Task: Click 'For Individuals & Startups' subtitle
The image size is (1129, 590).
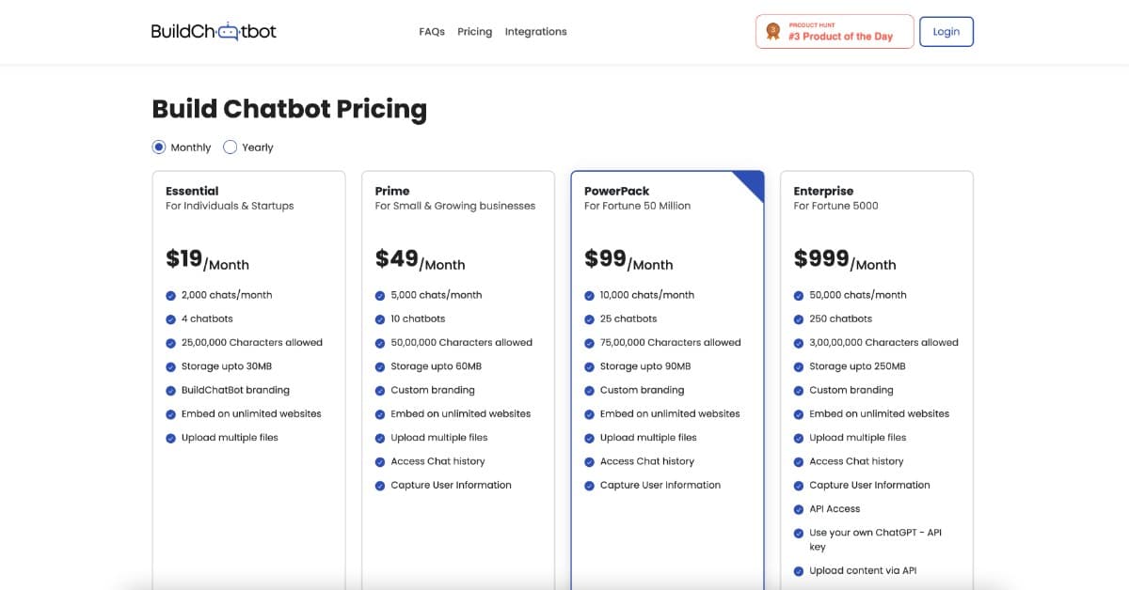Action: [x=230, y=206]
